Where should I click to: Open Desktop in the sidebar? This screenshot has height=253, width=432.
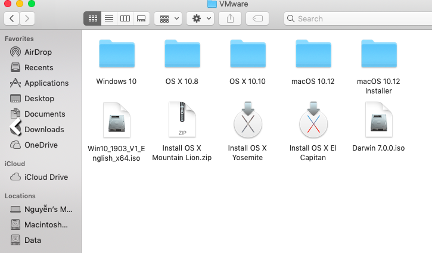(41, 98)
